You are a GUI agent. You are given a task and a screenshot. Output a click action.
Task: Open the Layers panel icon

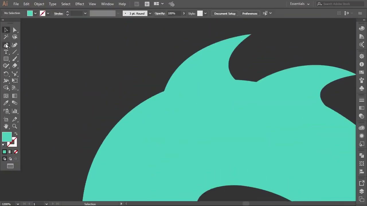(362, 191)
